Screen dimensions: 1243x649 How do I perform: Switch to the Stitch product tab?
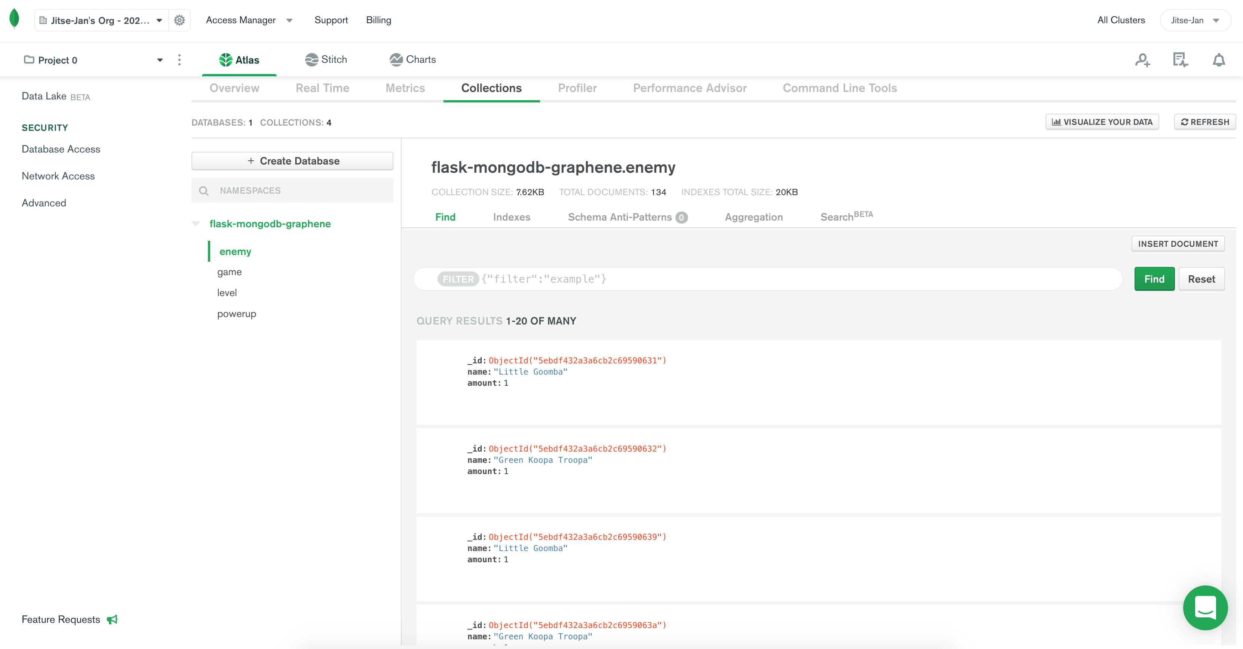pyautogui.click(x=326, y=59)
